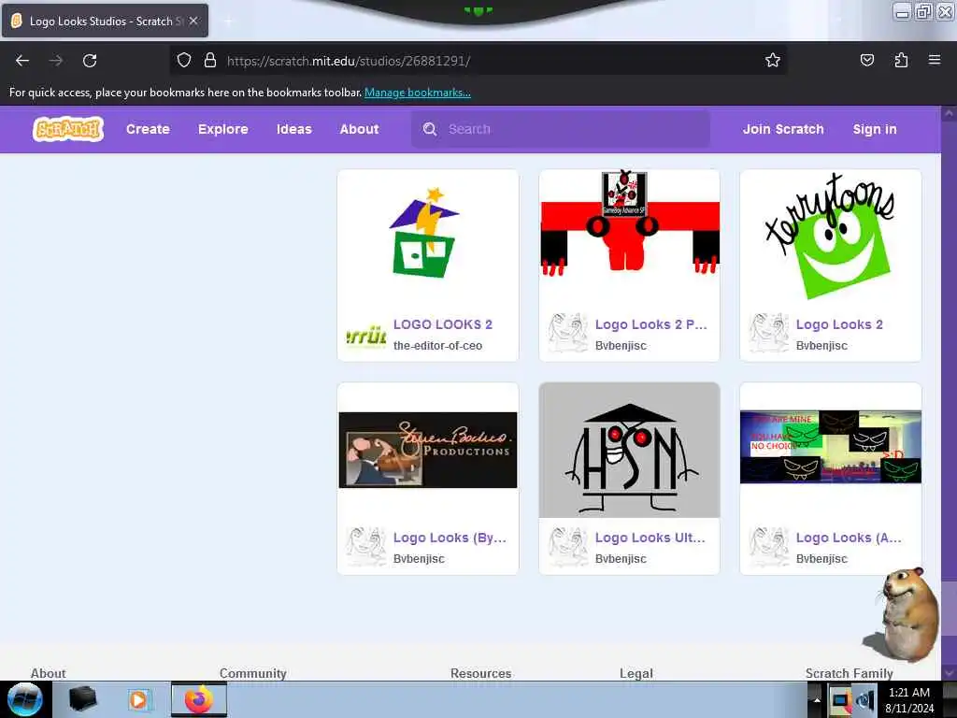Click the footer Scratch Family heading
Viewport: 957px width, 718px height.
tap(849, 673)
